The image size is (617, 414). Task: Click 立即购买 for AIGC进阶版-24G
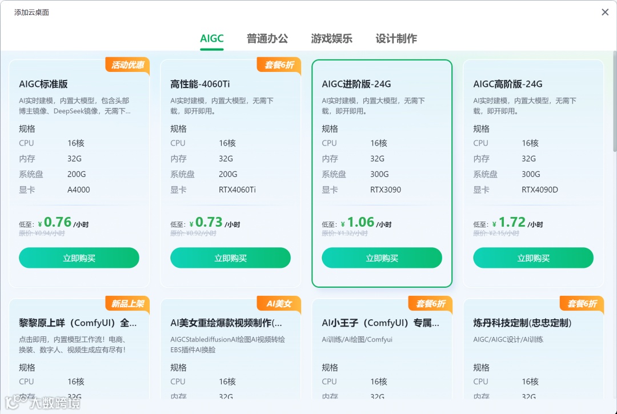coord(382,258)
